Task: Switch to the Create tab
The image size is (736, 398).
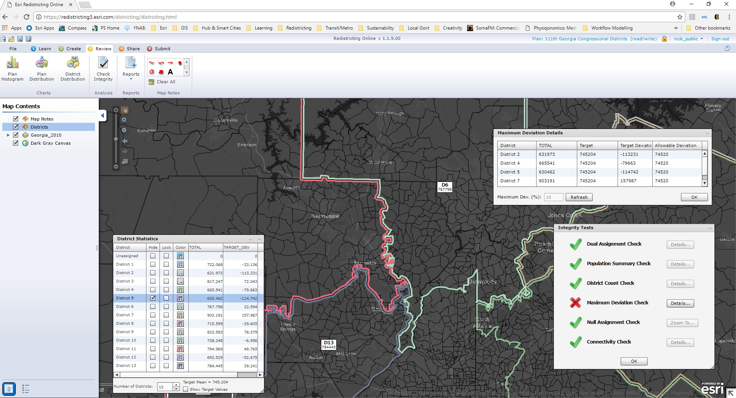Action: [x=70, y=49]
